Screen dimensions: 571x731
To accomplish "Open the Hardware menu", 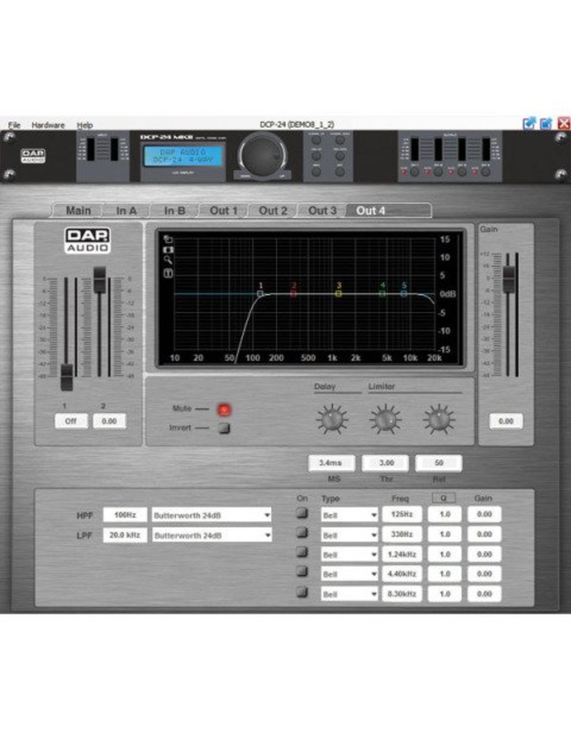I will (x=49, y=125).
